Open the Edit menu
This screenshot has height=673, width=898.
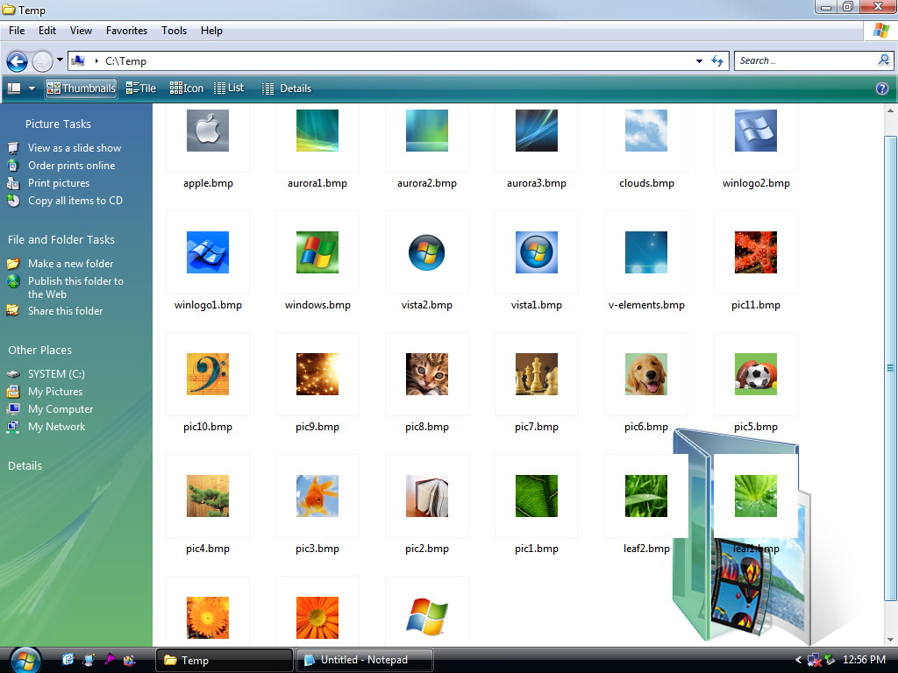[47, 31]
